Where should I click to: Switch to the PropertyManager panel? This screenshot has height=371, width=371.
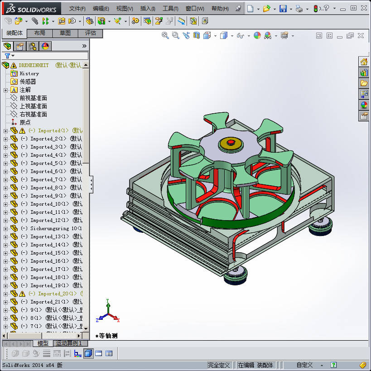[x=19, y=46]
